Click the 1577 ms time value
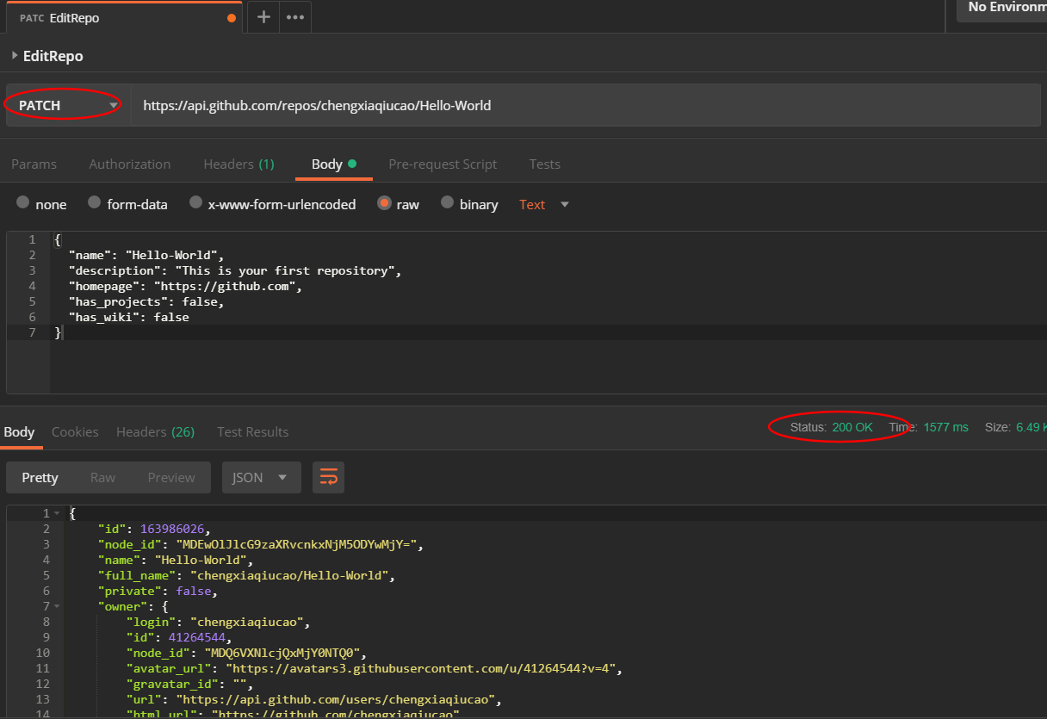 pyautogui.click(x=945, y=427)
